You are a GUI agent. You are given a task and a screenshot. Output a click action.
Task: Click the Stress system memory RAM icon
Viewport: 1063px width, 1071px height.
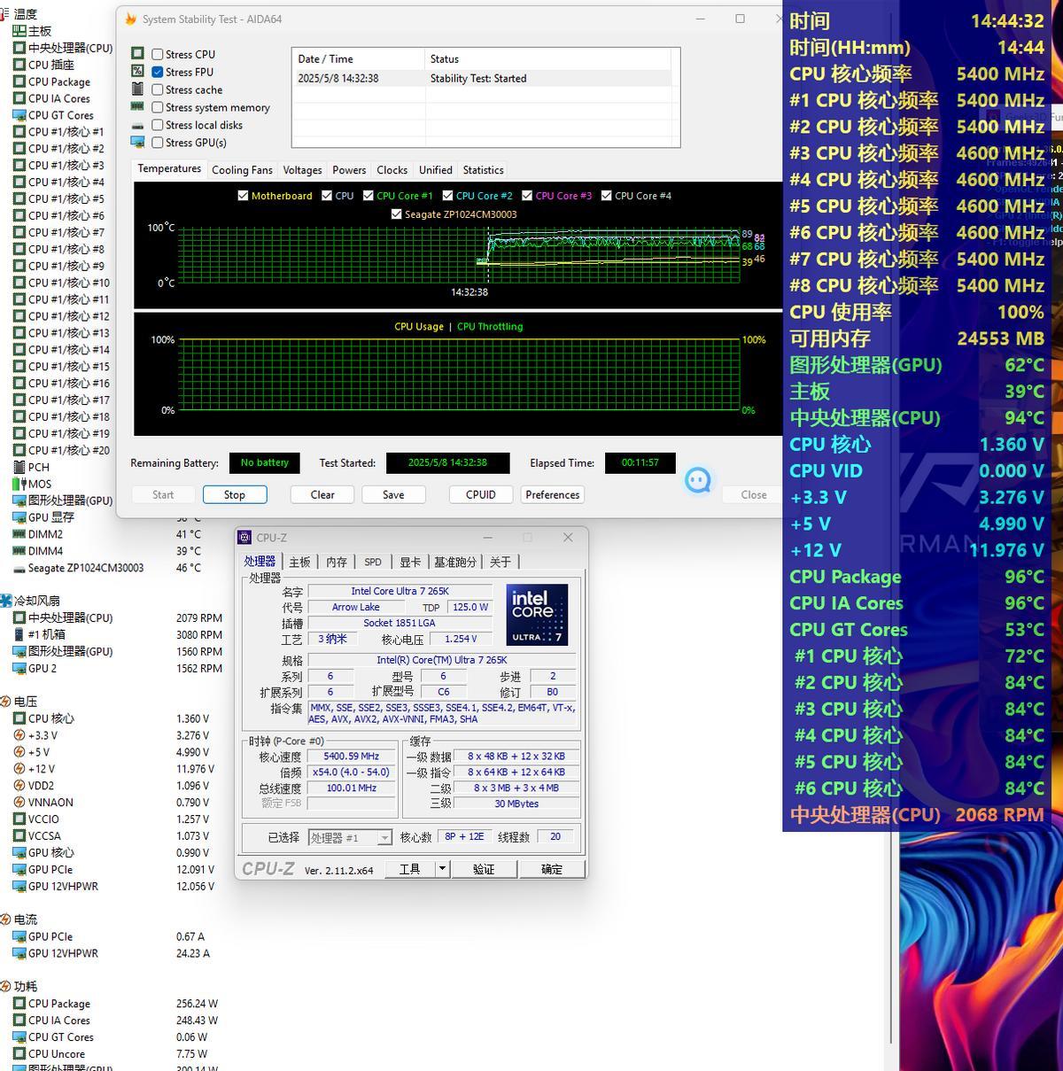[137, 107]
